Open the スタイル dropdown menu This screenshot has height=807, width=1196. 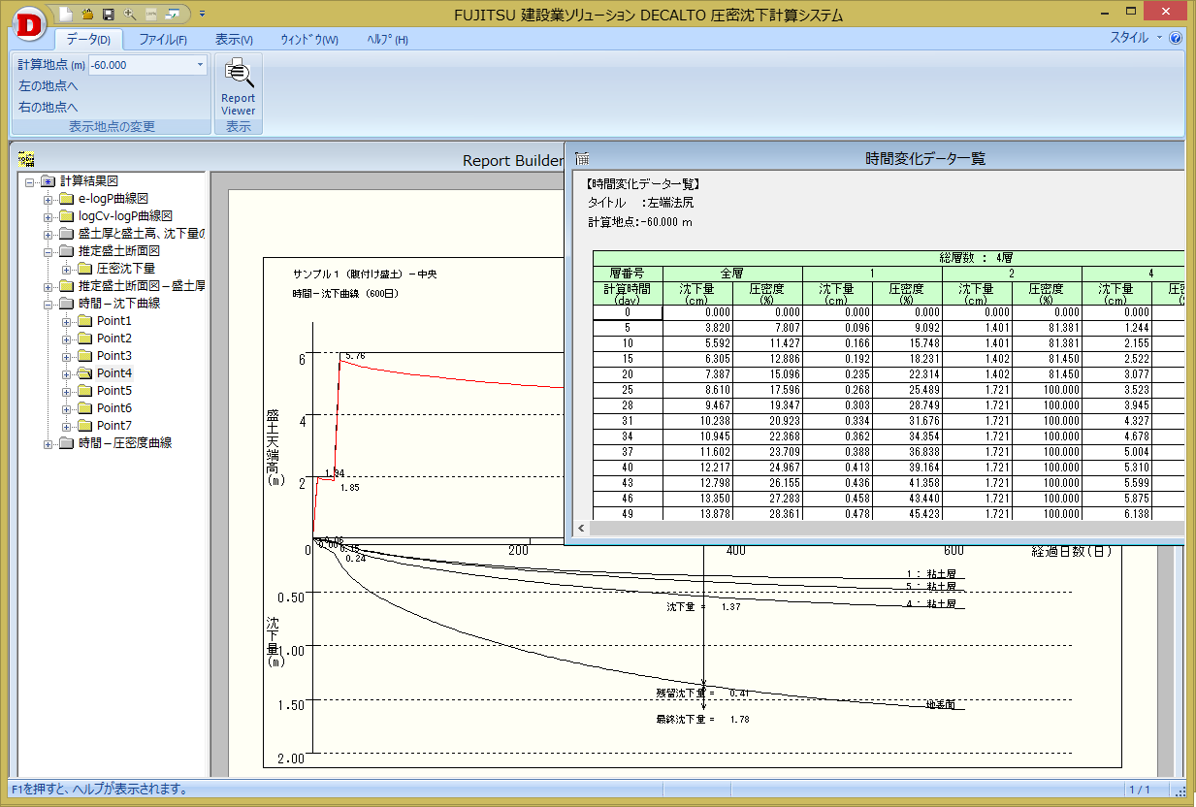pyautogui.click(x=1134, y=38)
